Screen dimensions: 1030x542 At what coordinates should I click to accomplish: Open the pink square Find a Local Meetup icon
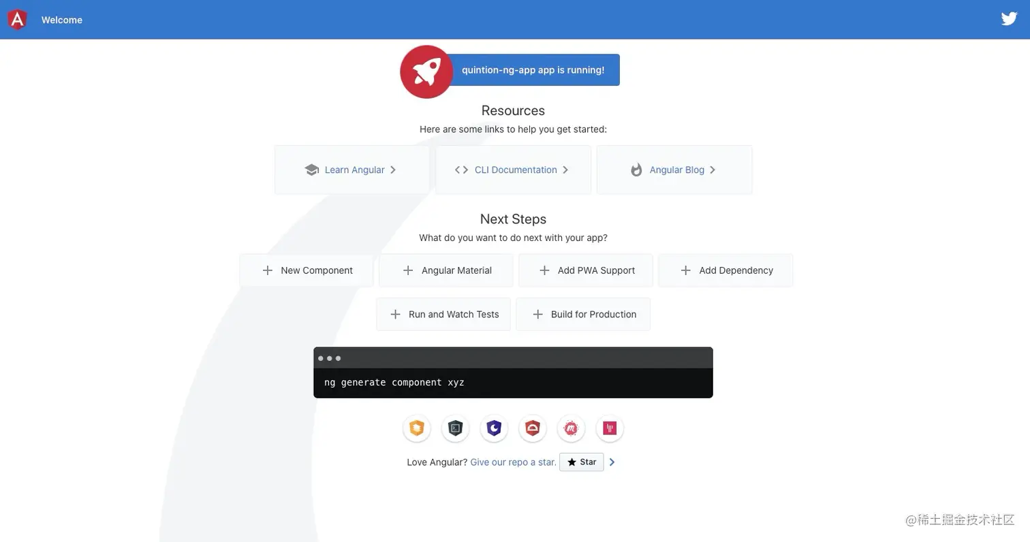tap(610, 428)
